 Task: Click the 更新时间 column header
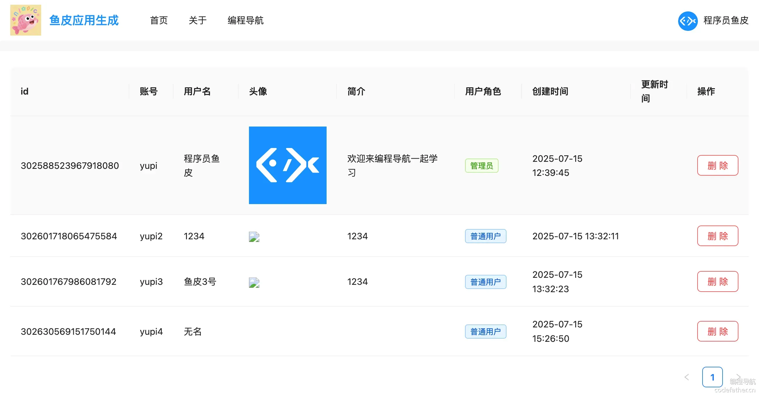coord(655,91)
